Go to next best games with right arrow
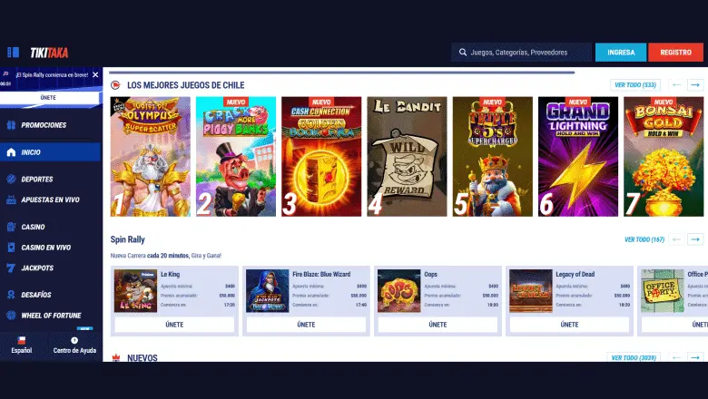 pyautogui.click(x=695, y=84)
